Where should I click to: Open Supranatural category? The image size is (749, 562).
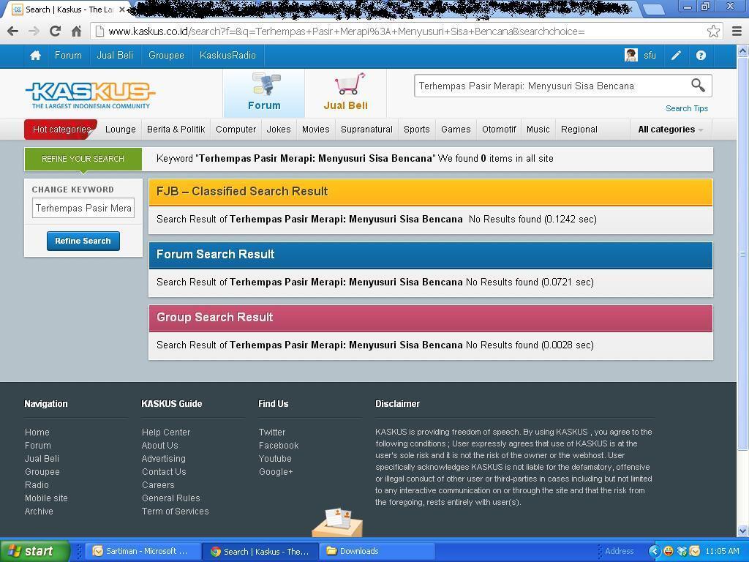pyautogui.click(x=367, y=130)
